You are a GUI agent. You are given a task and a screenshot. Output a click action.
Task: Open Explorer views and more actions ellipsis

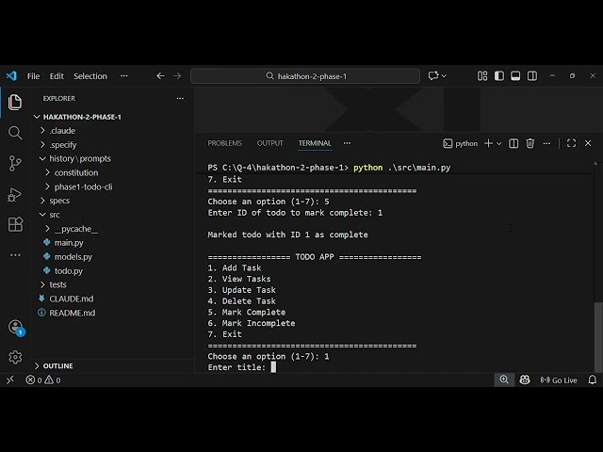coord(180,98)
